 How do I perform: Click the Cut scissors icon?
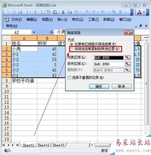click(63, 12)
